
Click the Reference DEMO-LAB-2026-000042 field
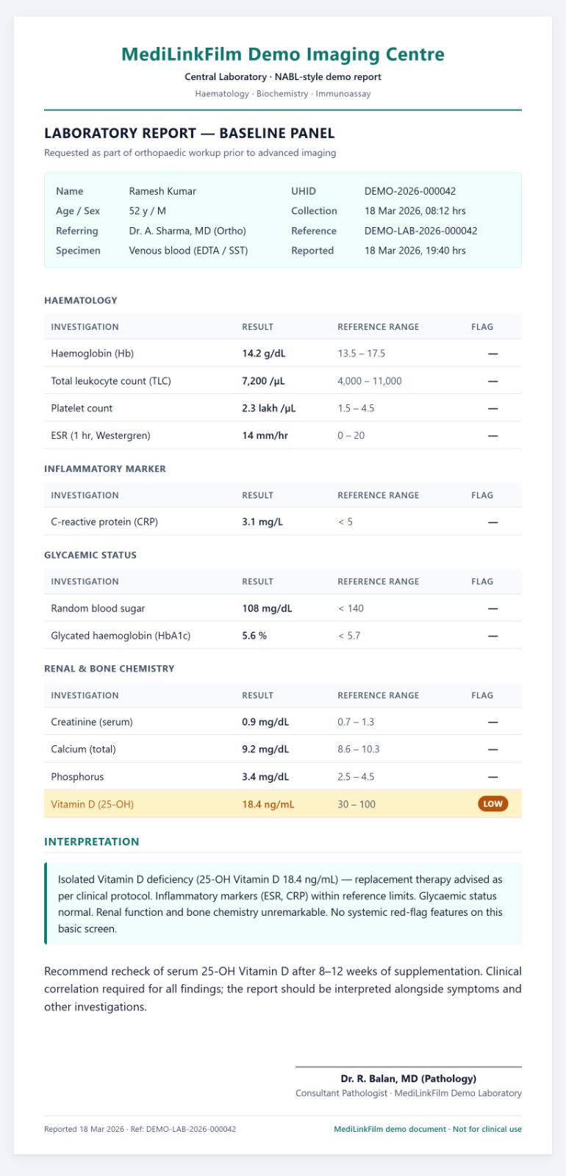pyautogui.click(x=420, y=231)
